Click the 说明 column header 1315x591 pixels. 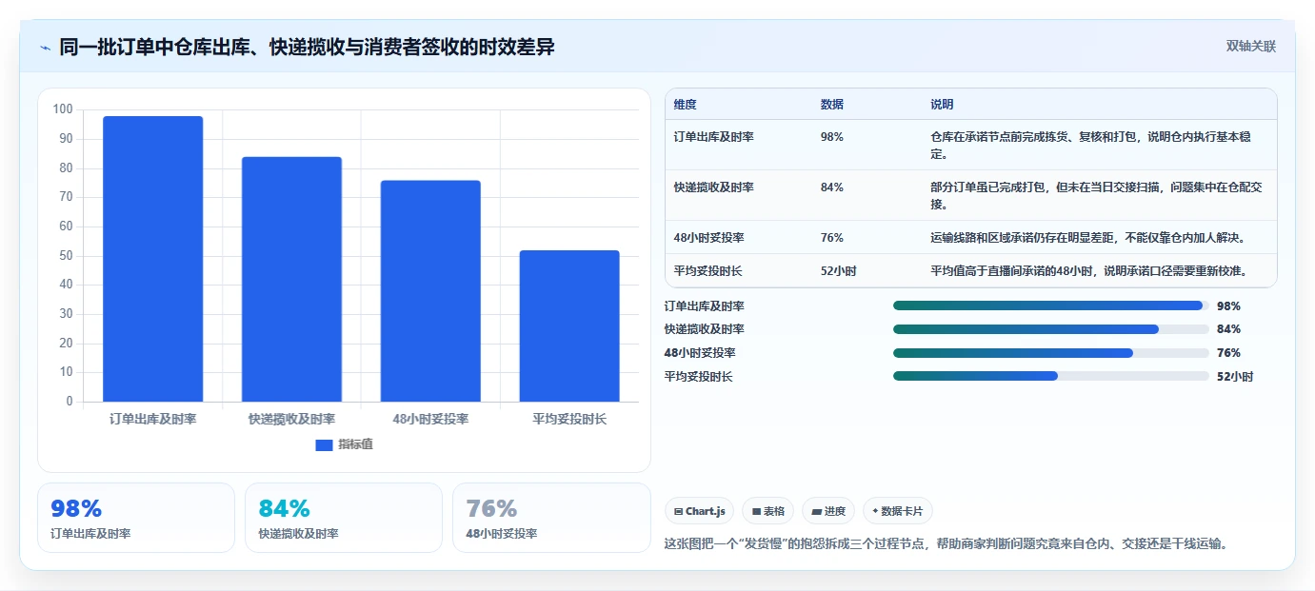[942, 105]
